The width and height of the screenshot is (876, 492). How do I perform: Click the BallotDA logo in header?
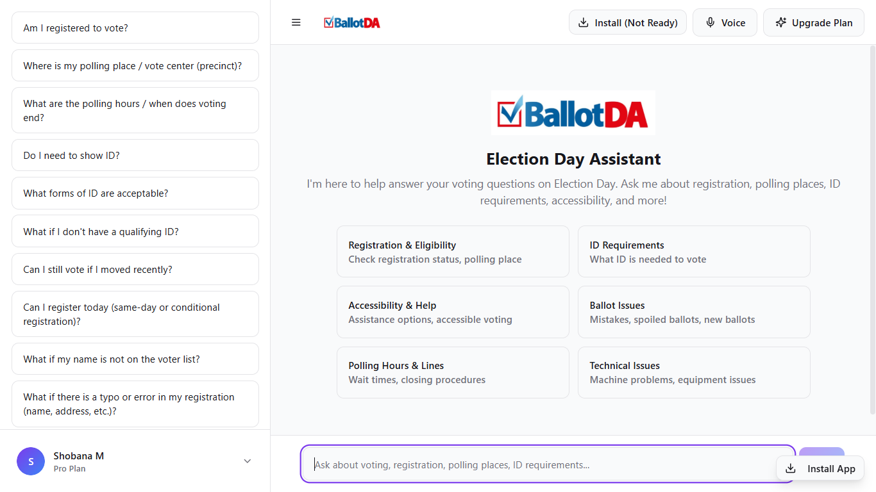coord(352,22)
